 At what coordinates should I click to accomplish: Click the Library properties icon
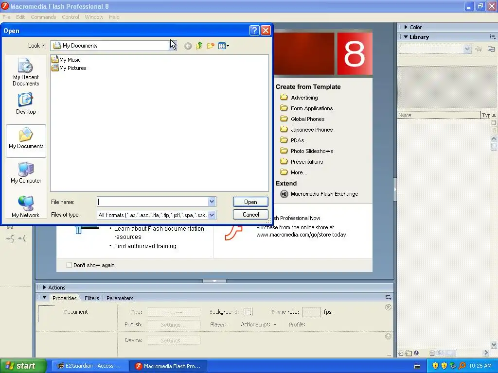click(x=416, y=353)
